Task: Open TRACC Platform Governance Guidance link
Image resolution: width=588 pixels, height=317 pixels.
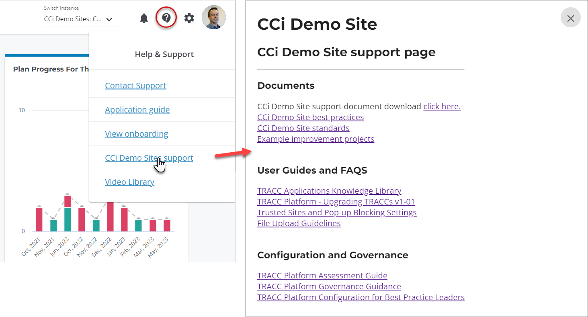Action: coord(329,286)
